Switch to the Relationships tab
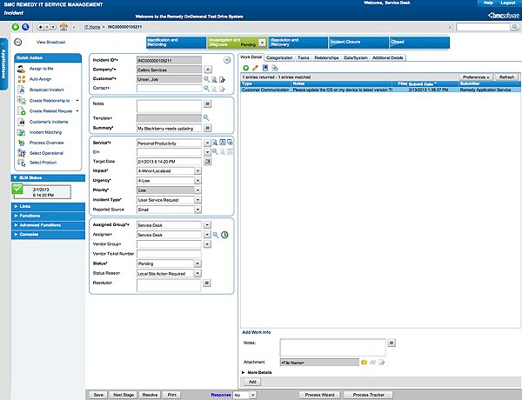 [x=326, y=58]
